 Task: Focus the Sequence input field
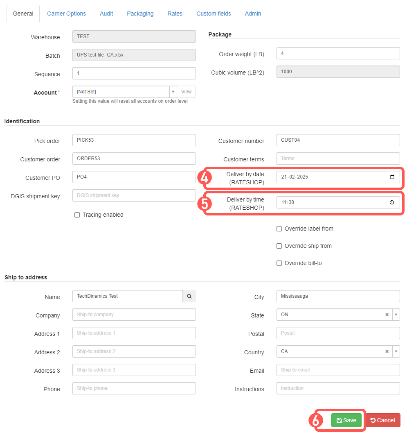tap(134, 73)
